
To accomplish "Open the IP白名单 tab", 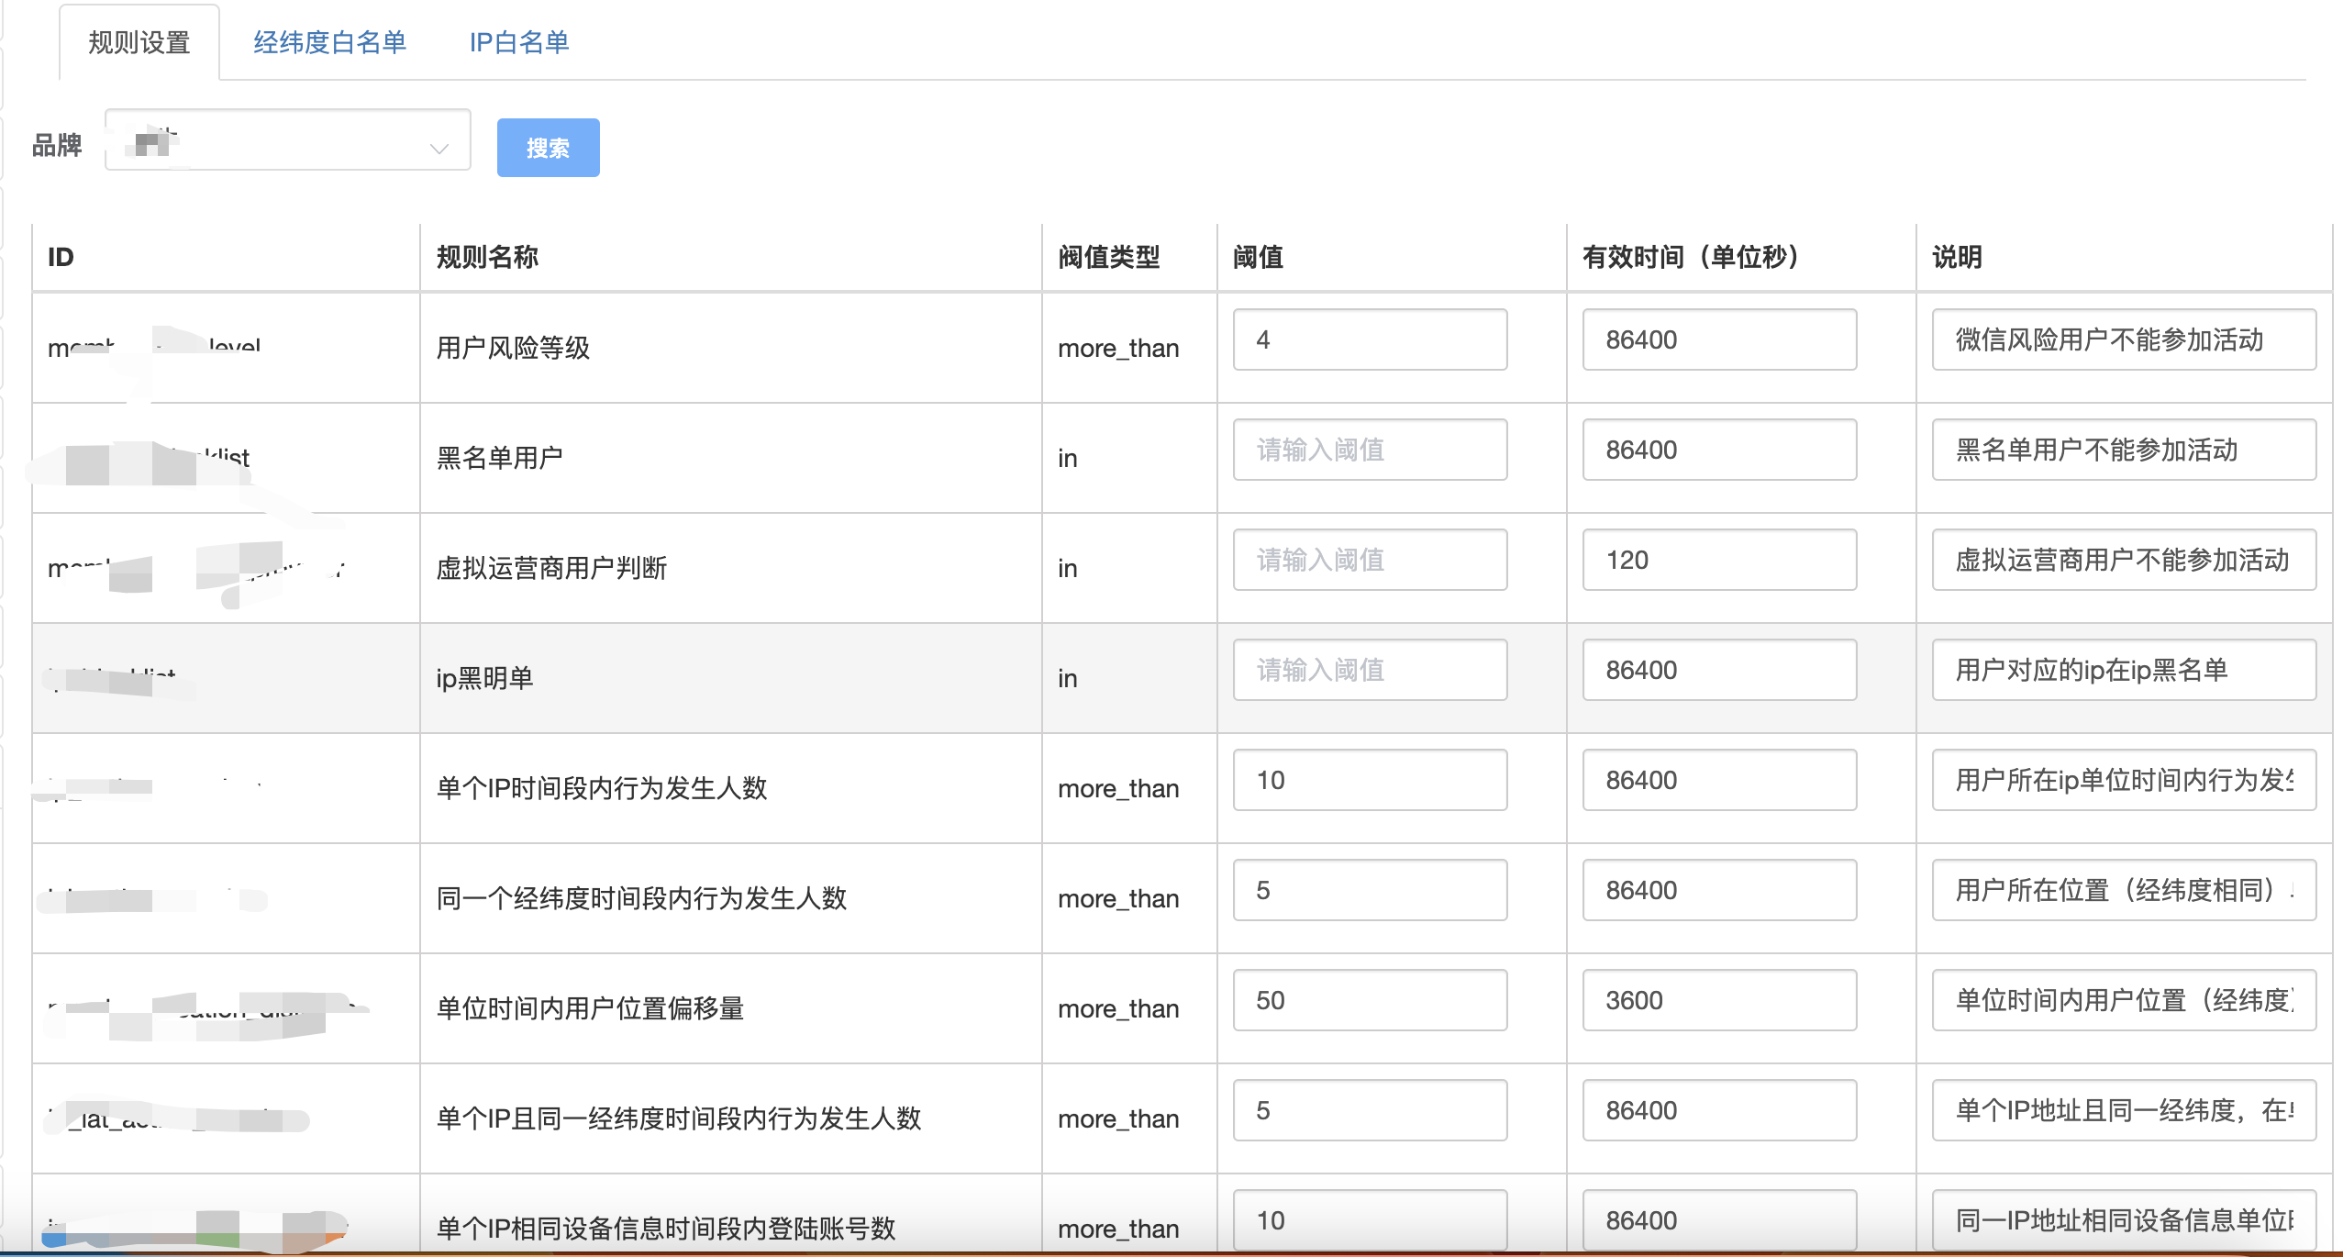I will [519, 42].
